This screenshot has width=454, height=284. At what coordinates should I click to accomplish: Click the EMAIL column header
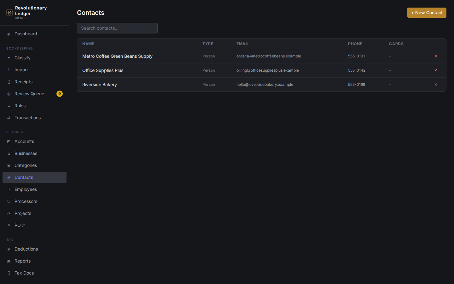(x=242, y=44)
